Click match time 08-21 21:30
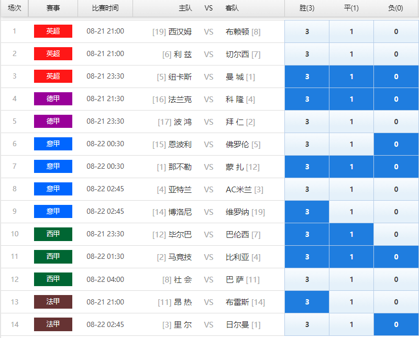 coord(105,99)
